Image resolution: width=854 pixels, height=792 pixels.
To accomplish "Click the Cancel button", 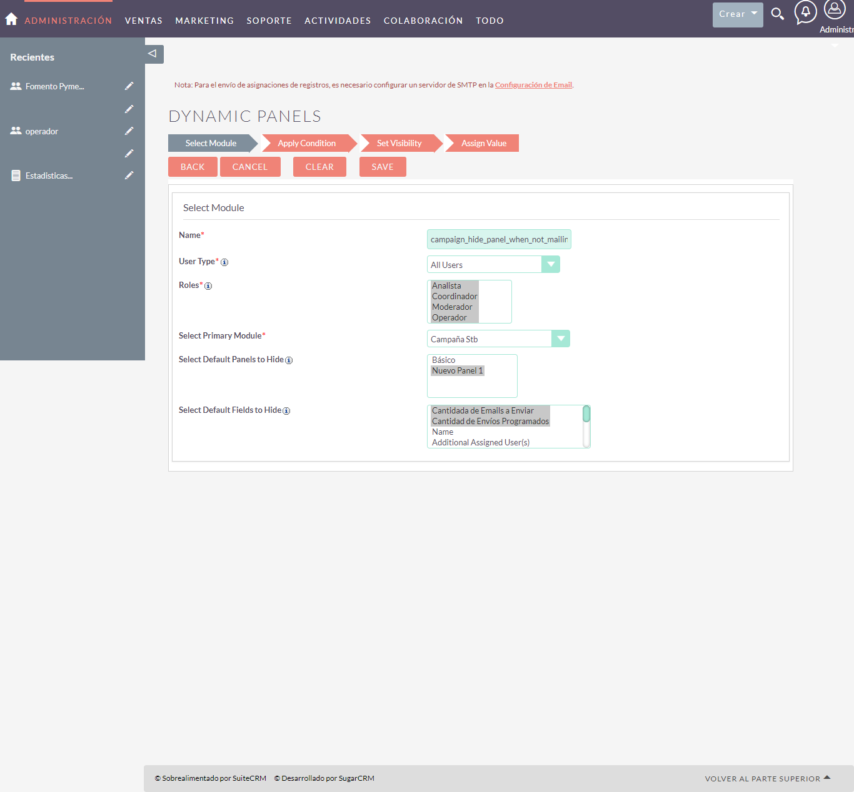I will [250, 167].
